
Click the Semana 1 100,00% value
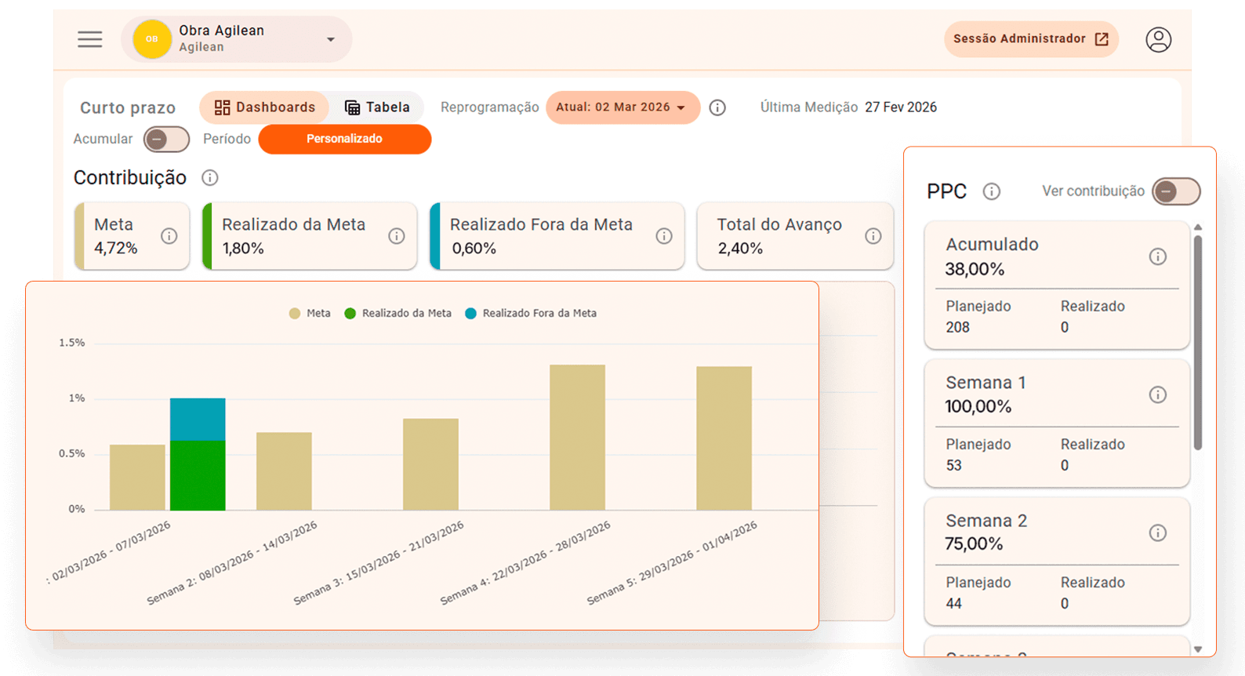tap(978, 406)
